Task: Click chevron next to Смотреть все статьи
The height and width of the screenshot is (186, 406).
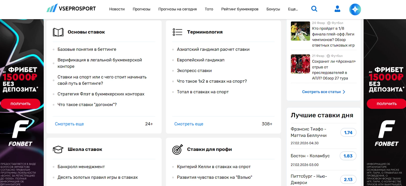Action: coord(344,92)
